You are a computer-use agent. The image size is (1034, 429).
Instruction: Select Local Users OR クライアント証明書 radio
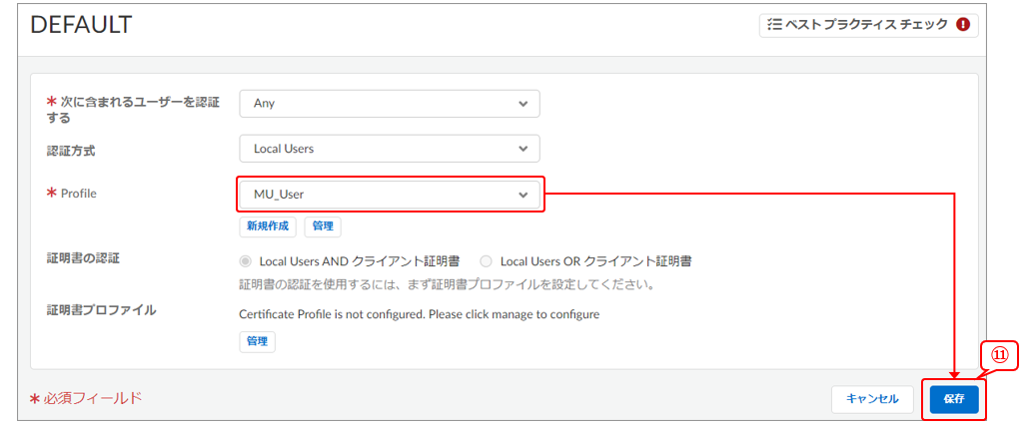click(487, 261)
